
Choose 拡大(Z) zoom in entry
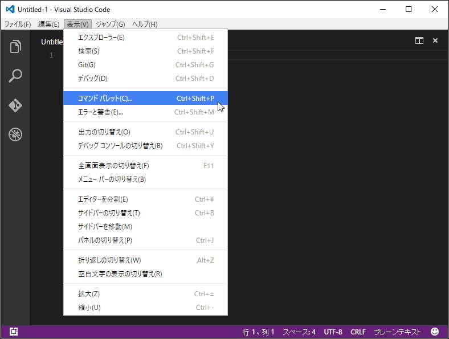[145, 294]
